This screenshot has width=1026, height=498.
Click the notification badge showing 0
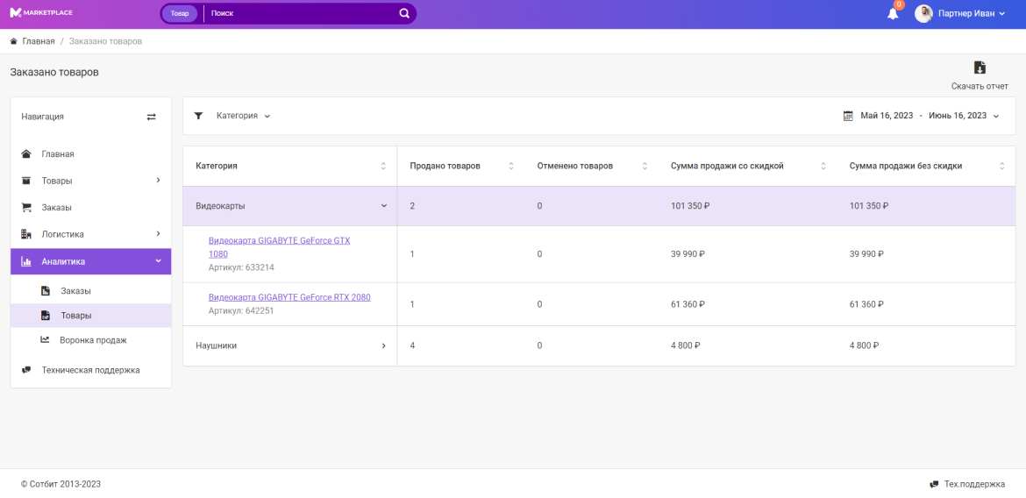pyautogui.click(x=899, y=5)
